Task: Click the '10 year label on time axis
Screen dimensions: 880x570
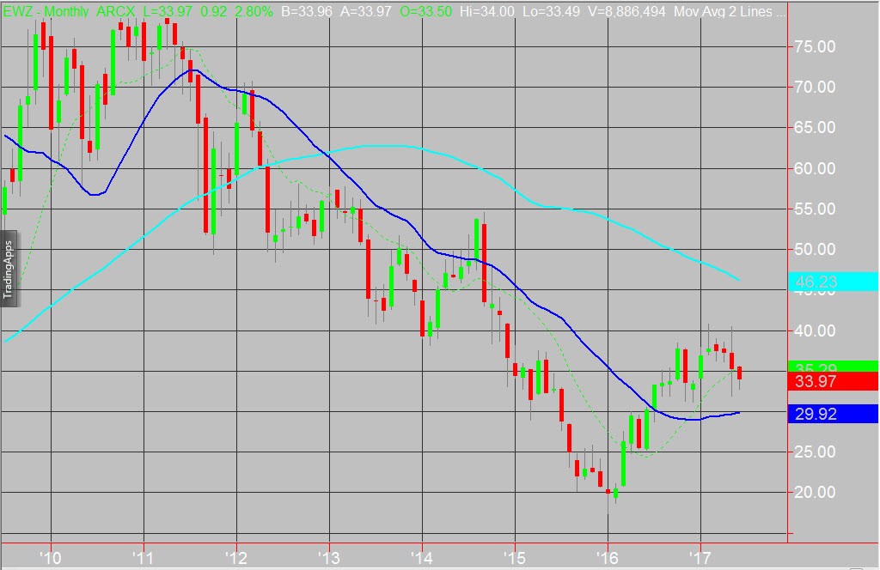Action: tap(51, 558)
